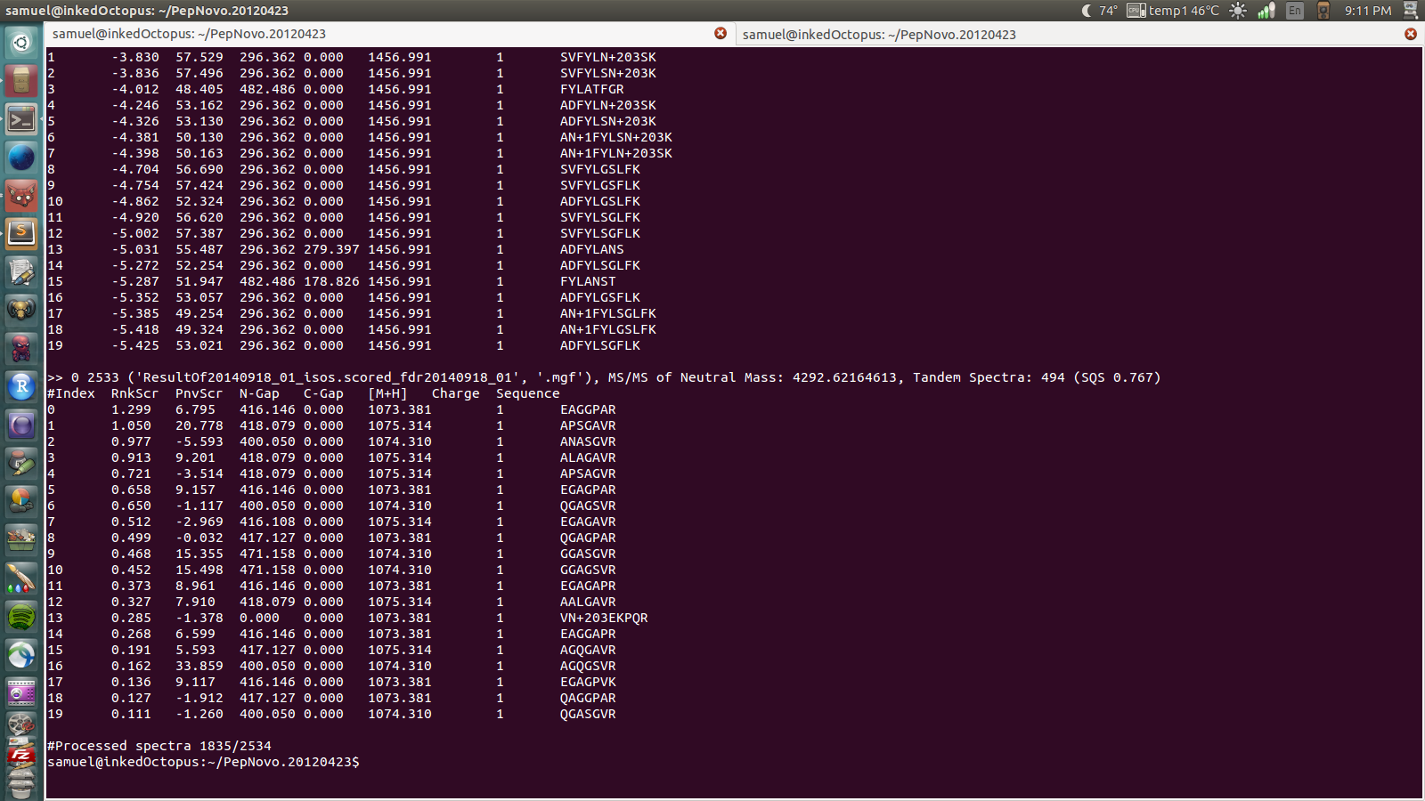Click sequence VN+203EKPQR
Viewport: 1425px width, 801px height.
[604, 618]
